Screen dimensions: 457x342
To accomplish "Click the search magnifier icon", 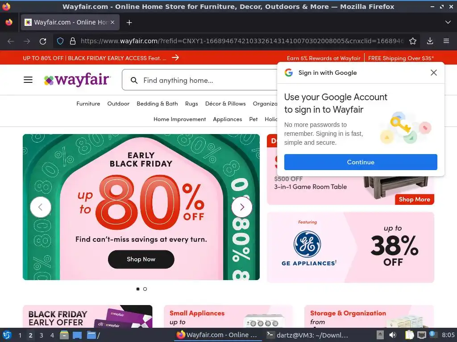I will point(134,80).
